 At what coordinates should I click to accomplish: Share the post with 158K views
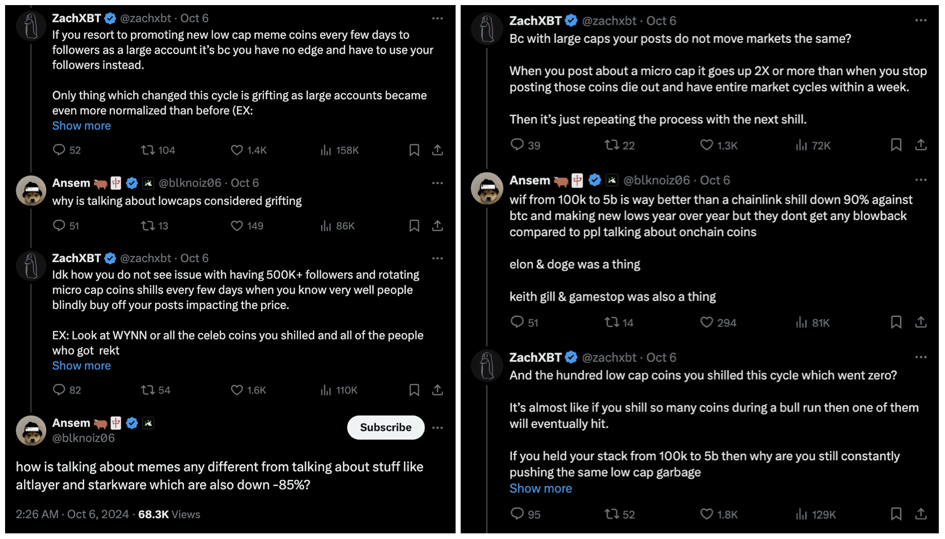[x=438, y=150]
